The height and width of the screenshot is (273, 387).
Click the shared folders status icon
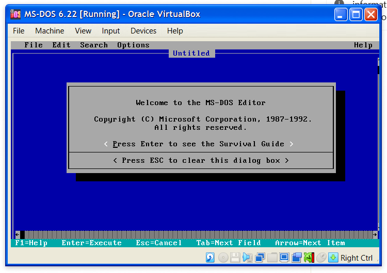pos(272,258)
